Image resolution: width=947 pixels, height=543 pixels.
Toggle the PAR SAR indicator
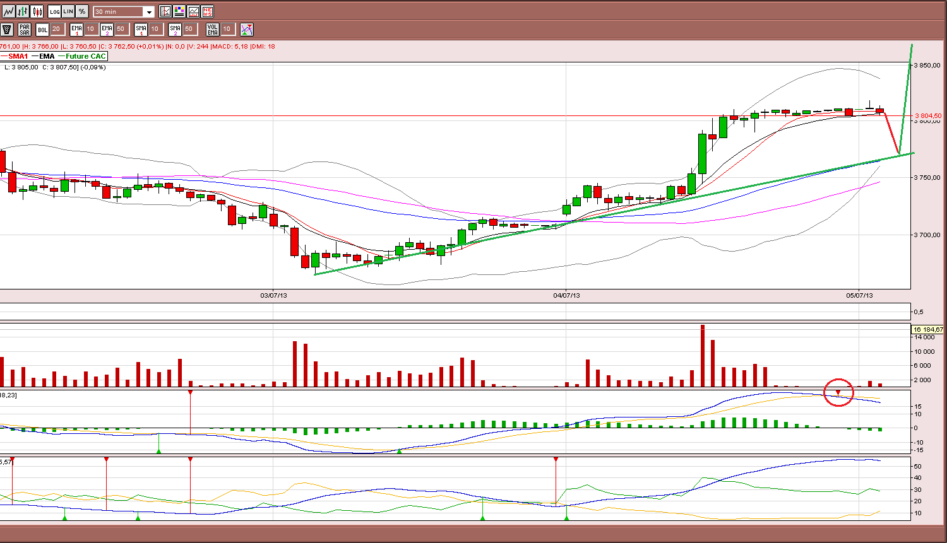[x=25, y=29]
